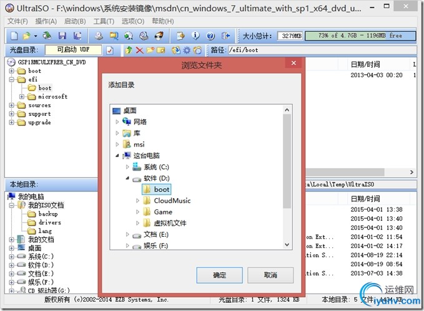Open the 操作(A) menu
The height and width of the screenshot is (311, 424).
pyautogui.click(x=46, y=21)
